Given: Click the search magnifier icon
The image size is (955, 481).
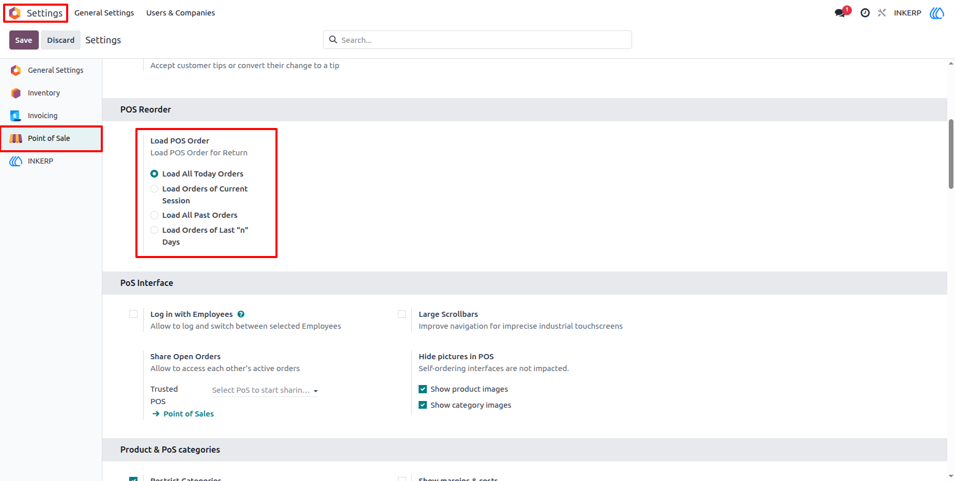Looking at the screenshot, I should click(x=333, y=40).
